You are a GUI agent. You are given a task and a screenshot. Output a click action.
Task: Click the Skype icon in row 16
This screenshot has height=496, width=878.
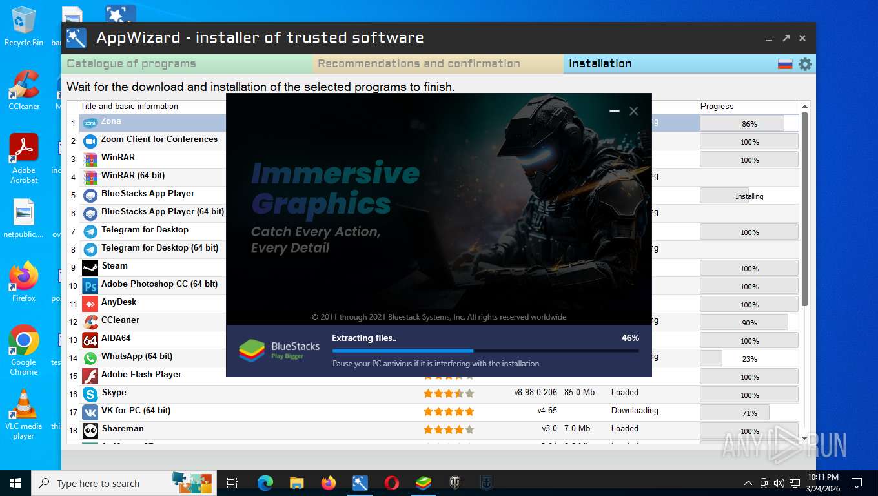90,394
